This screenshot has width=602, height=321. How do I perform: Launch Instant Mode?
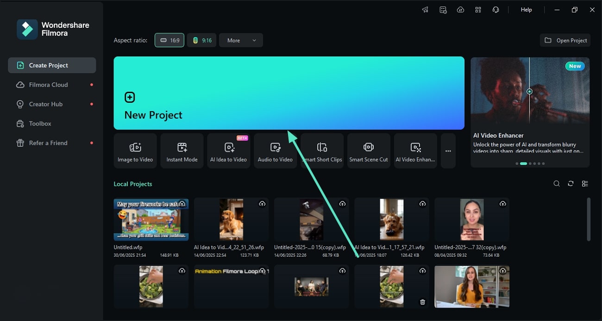point(182,151)
